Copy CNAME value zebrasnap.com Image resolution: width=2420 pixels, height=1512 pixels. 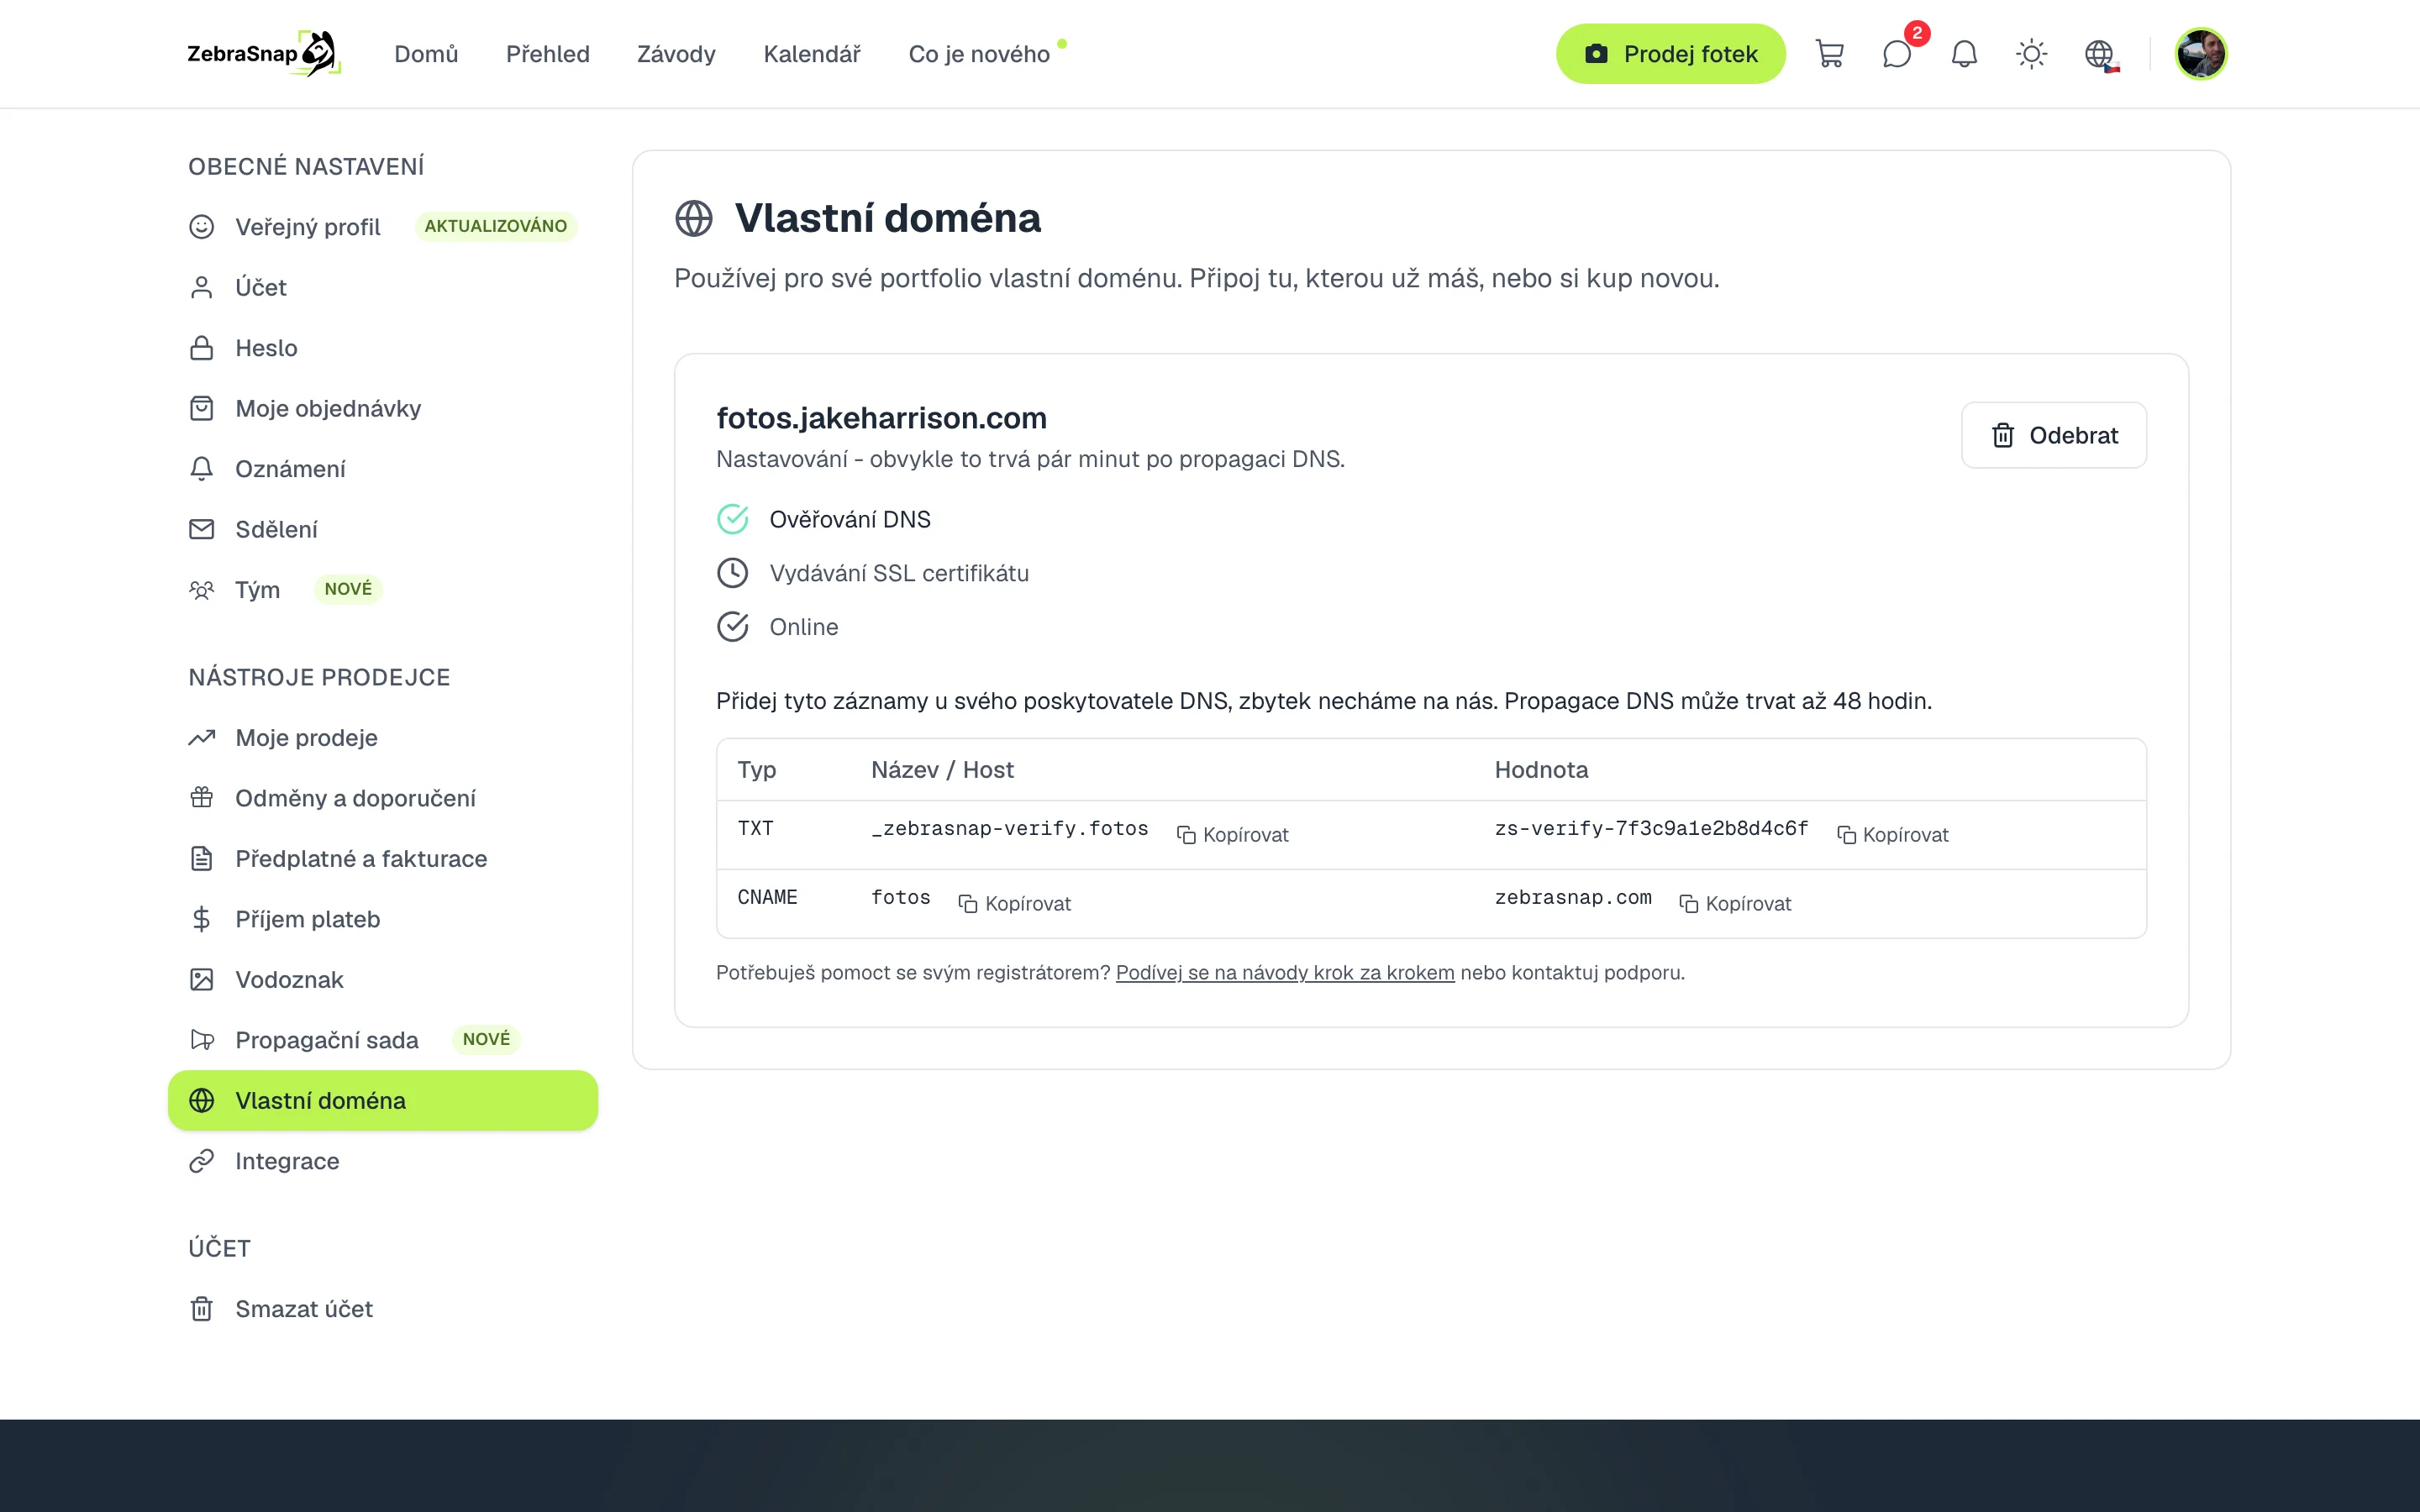[x=1735, y=904]
